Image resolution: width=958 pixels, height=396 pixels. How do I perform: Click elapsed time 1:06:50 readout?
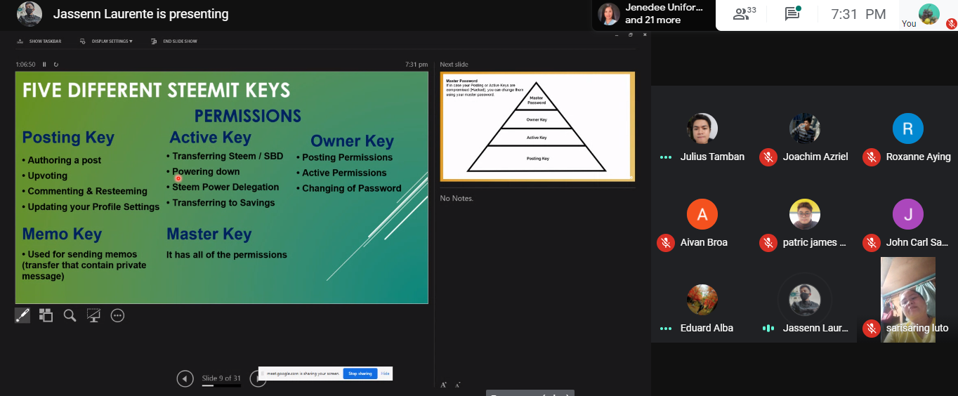(25, 65)
